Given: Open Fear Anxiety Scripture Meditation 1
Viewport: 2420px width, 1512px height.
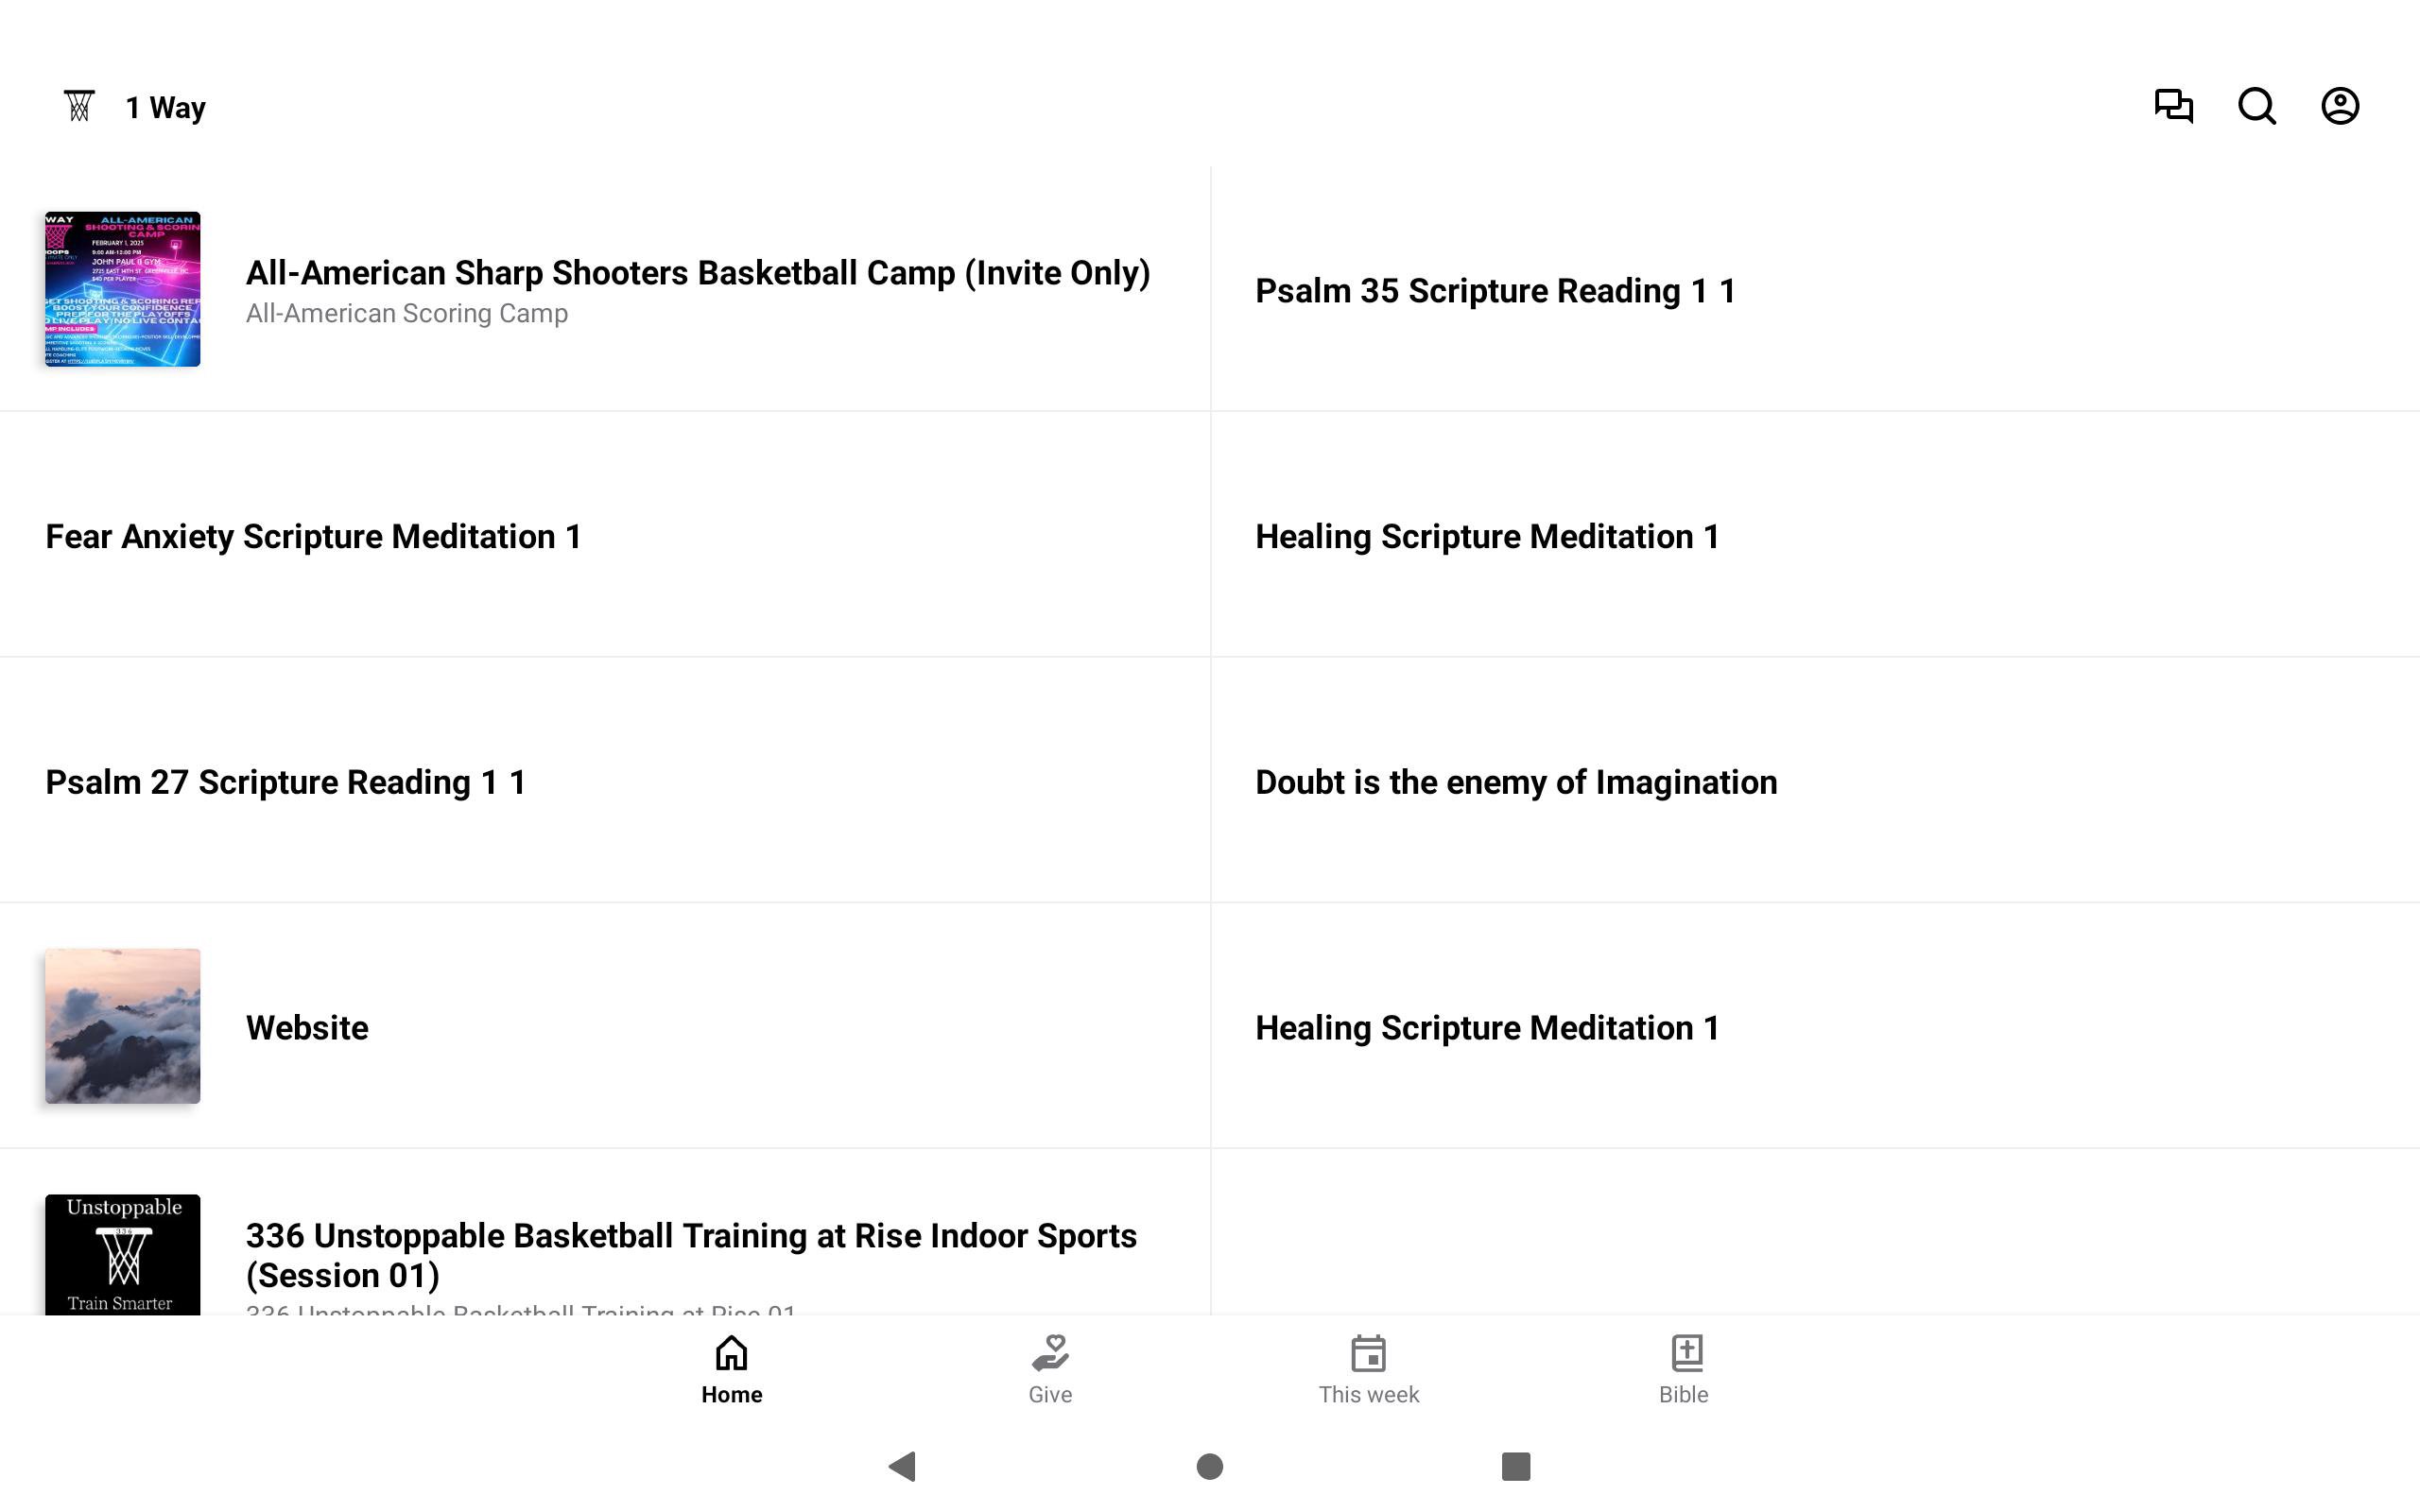Looking at the screenshot, I should pyautogui.click(x=313, y=537).
